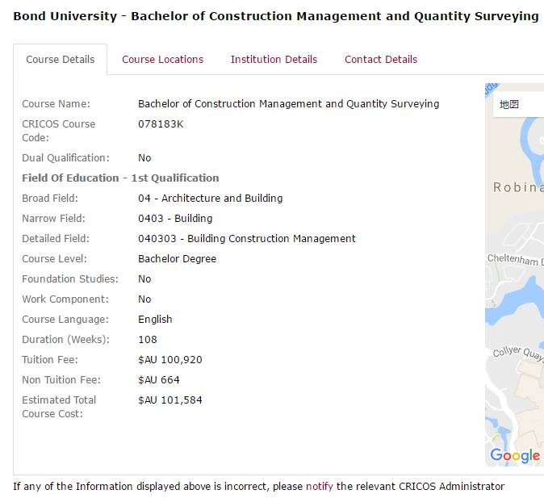Click the Cheltenham street label on map
The image size is (544, 498).
[x=516, y=260]
